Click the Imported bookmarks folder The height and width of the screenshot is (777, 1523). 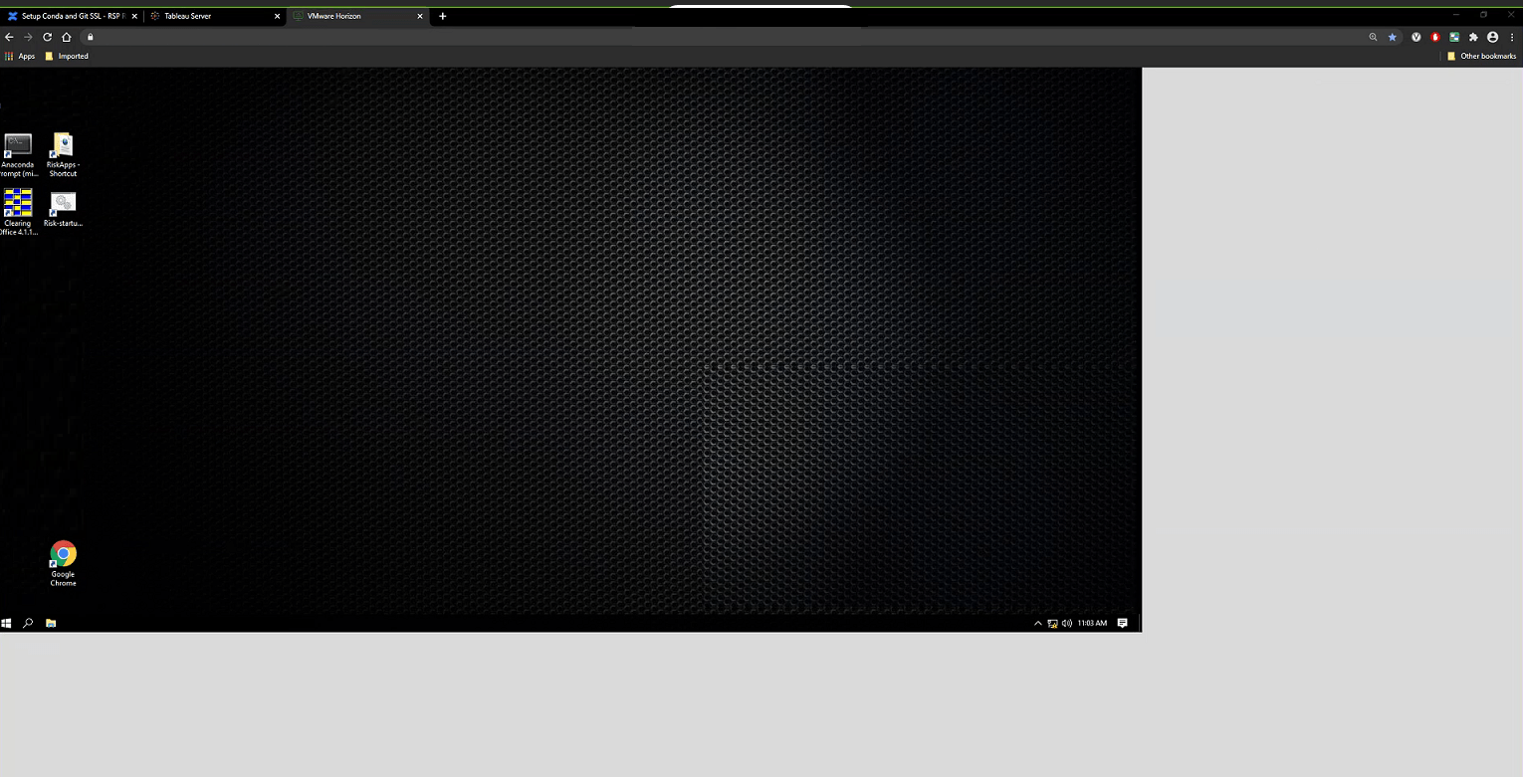point(67,56)
